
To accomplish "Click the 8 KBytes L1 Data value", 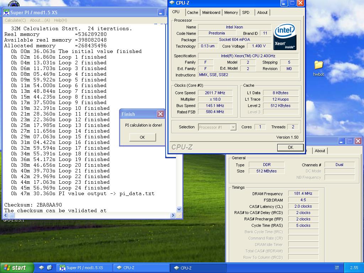I will [x=280, y=93].
